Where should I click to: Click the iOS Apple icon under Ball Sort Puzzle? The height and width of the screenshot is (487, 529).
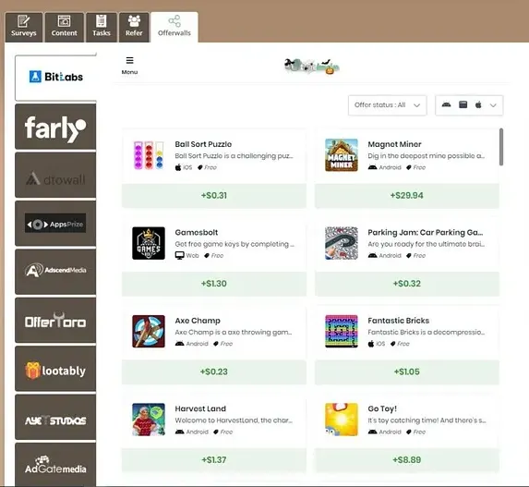pos(178,167)
